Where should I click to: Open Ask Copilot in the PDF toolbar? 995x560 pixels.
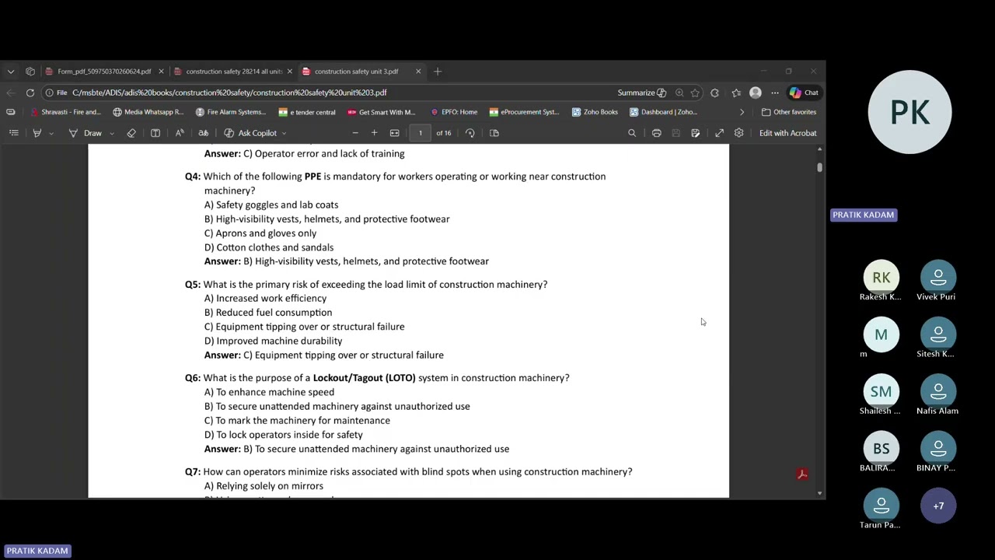(x=250, y=133)
